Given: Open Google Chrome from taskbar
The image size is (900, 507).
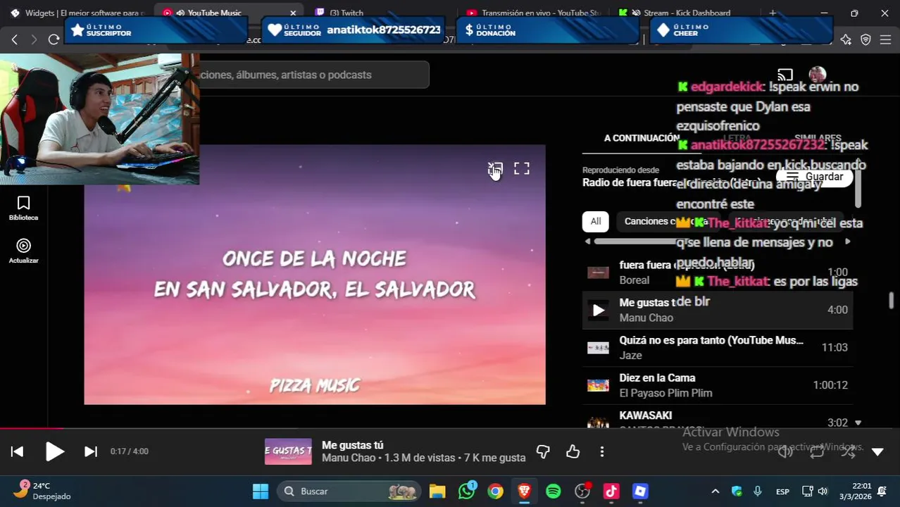Looking at the screenshot, I should (496, 492).
